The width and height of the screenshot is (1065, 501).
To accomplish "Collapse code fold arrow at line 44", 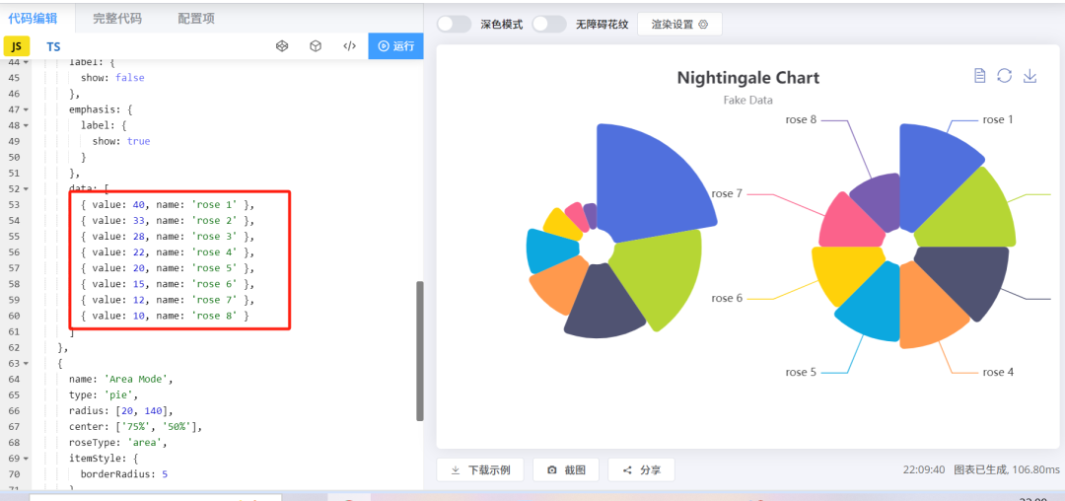I will [x=26, y=62].
